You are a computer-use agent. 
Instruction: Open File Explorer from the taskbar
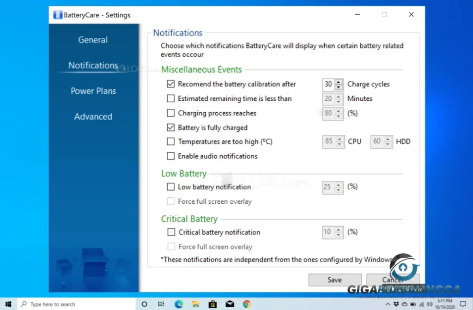pos(195,304)
